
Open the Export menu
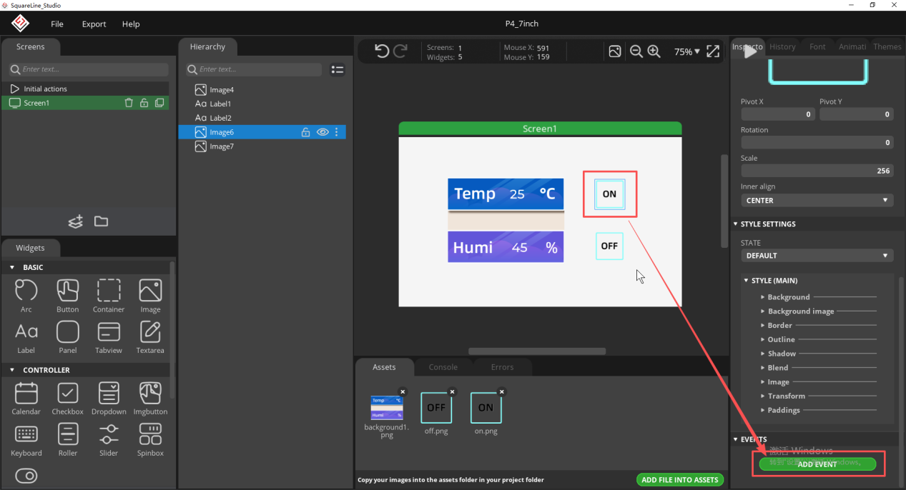(94, 24)
